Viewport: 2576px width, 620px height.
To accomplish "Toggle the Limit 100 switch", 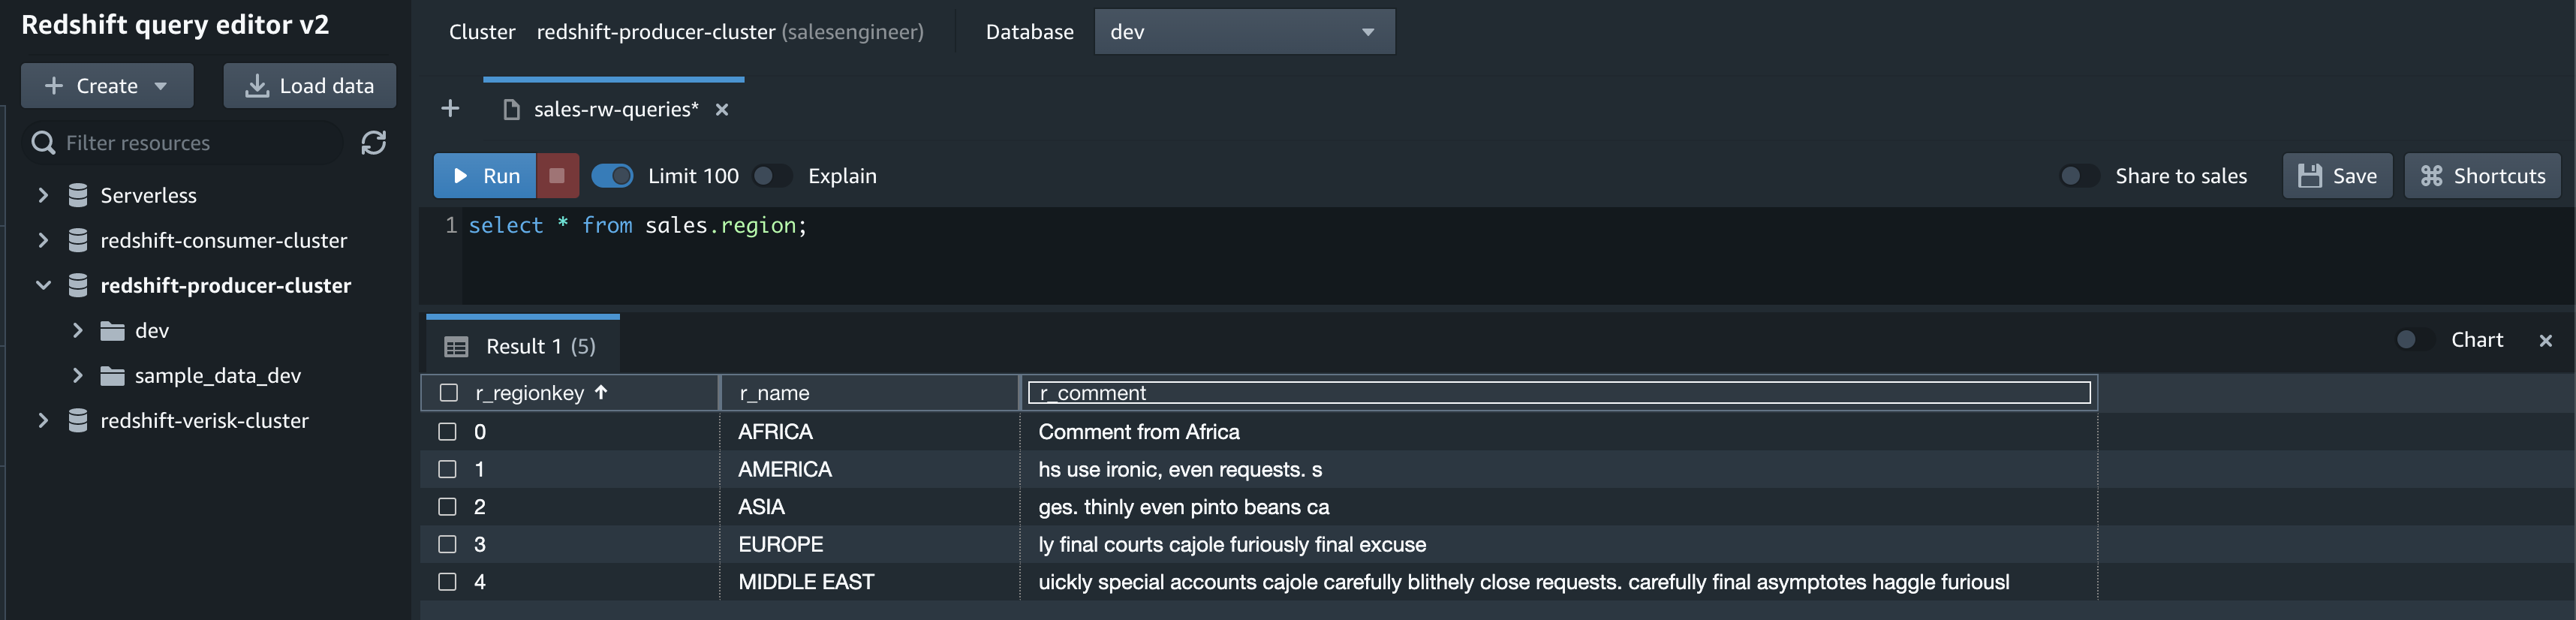I will [x=612, y=176].
